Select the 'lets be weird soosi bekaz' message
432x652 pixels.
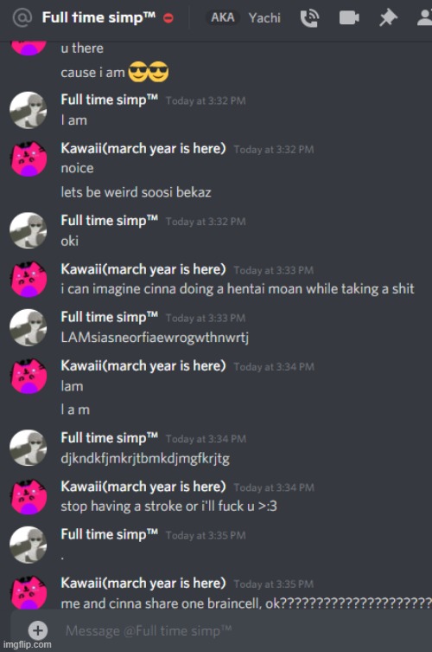click(x=137, y=192)
